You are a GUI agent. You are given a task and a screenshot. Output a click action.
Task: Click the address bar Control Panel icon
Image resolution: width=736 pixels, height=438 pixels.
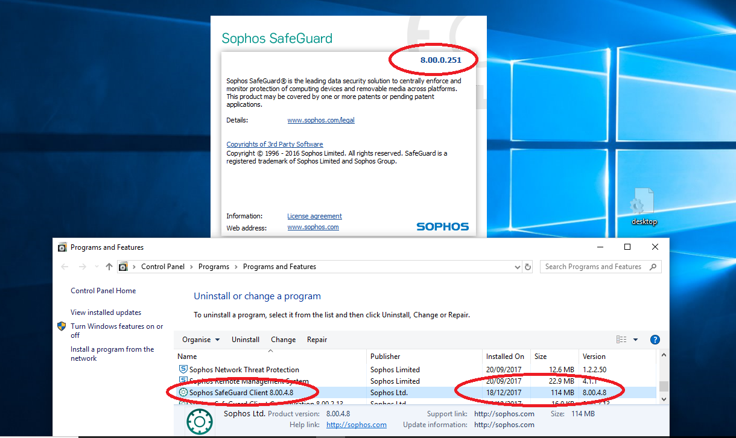124,267
